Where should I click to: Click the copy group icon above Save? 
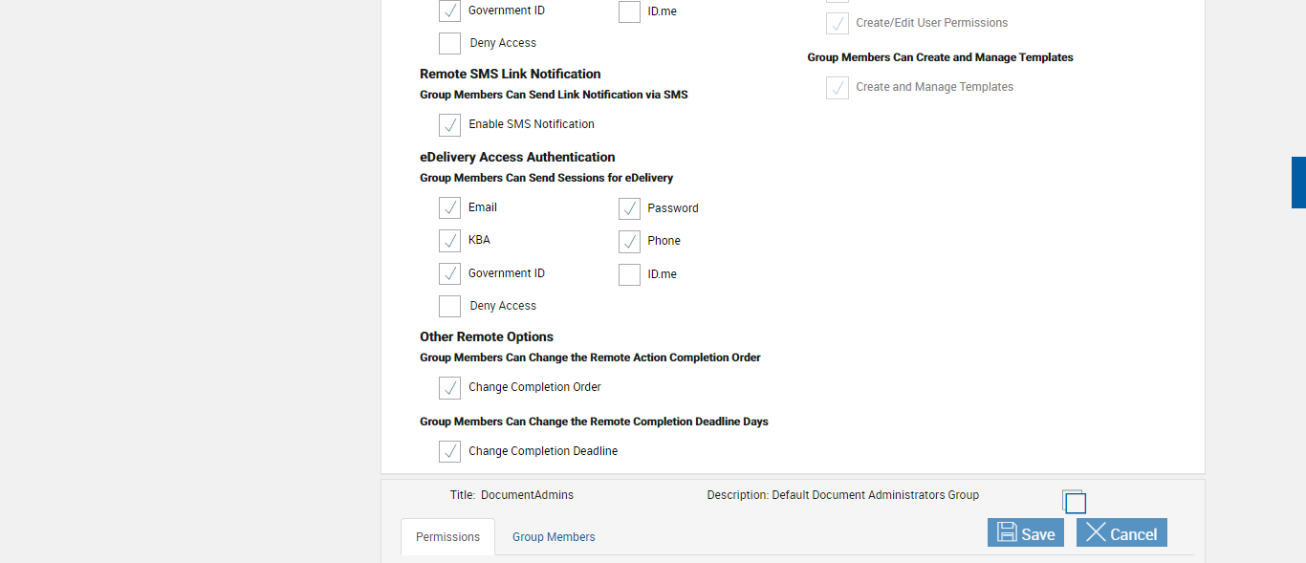pos(1074,502)
